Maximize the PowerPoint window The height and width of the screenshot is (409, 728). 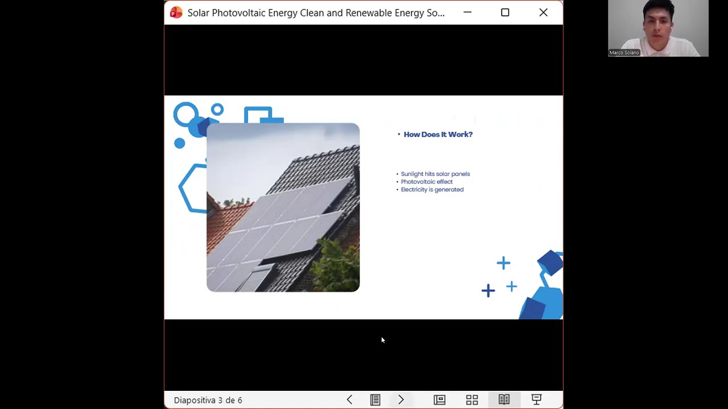tap(505, 12)
